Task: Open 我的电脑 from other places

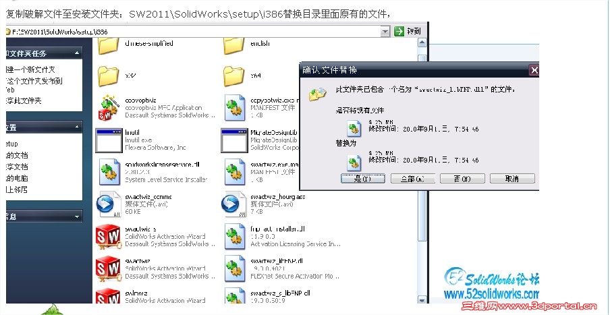Action: 17,179
